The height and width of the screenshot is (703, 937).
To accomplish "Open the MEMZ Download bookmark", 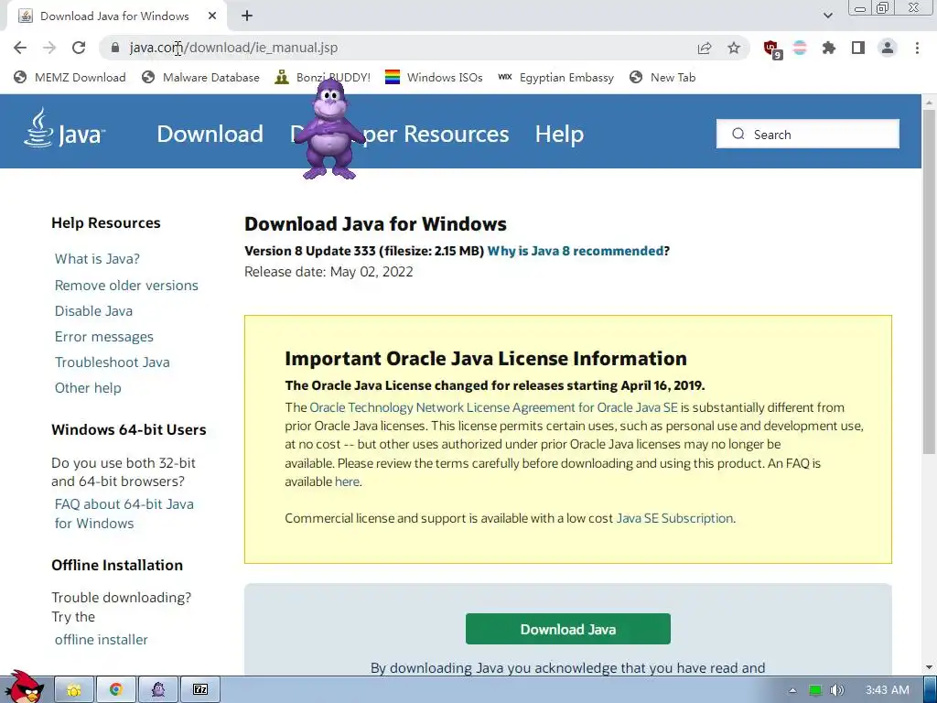I will click(70, 78).
